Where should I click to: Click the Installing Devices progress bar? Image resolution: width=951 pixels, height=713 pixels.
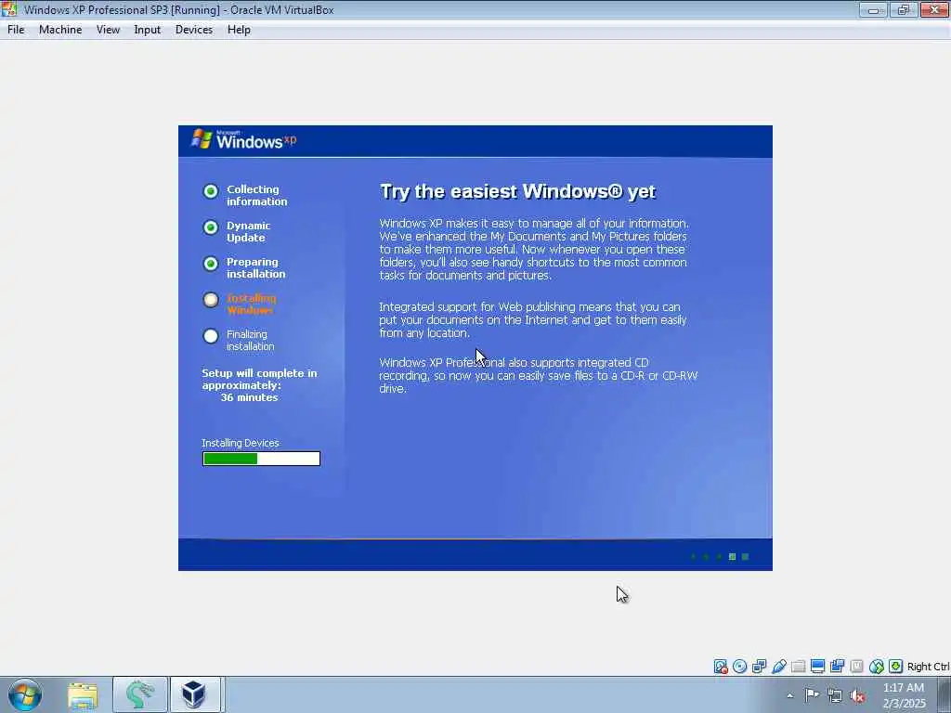coord(261,459)
